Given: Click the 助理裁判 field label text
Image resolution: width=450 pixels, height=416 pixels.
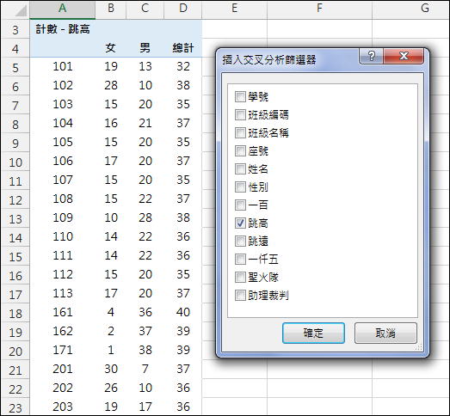Looking at the screenshot, I should [x=268, y=296].
